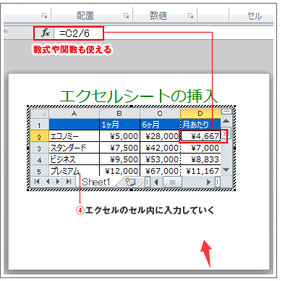Select column C header
The height and width of the screenshot is (281, 285).
pos(160,114)
